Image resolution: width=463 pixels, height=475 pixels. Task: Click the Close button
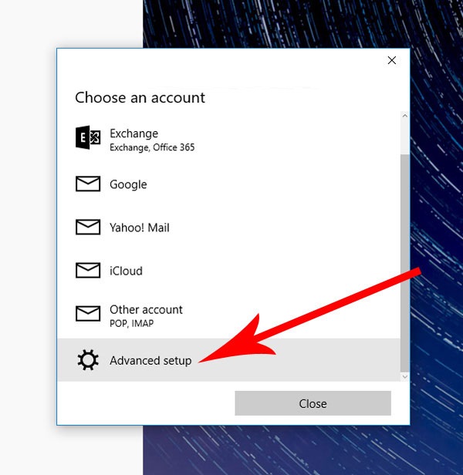point(313,403)
